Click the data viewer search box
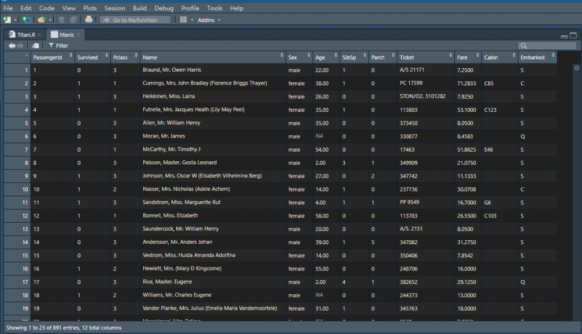 click(x=547, y=45)
